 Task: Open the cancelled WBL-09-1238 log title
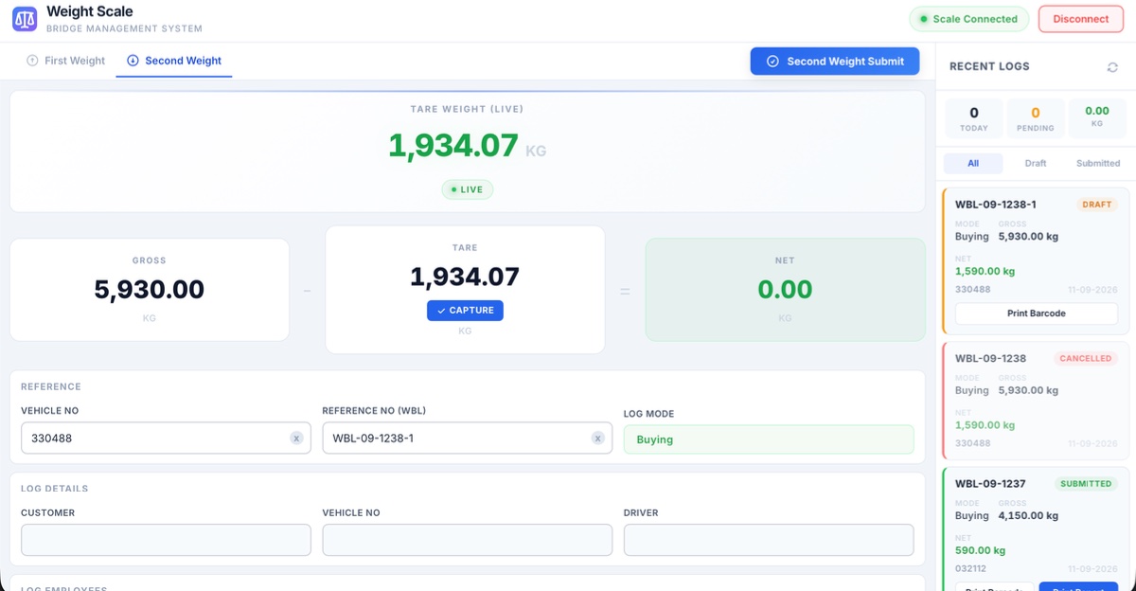point(988,359)
